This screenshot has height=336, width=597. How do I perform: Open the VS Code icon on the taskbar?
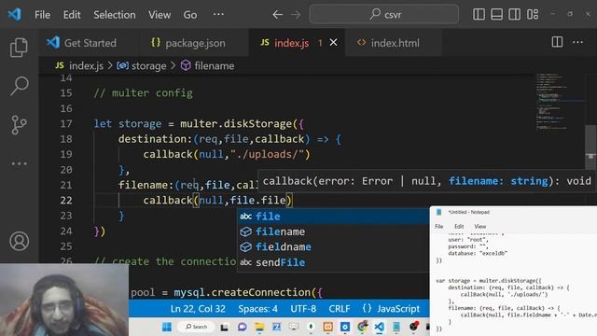379,327
